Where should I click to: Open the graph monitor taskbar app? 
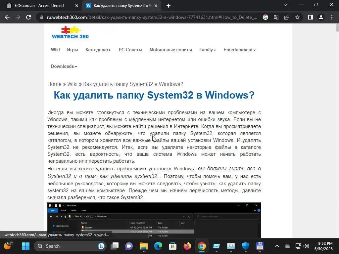pyautogui.click(x=231, y=246)
